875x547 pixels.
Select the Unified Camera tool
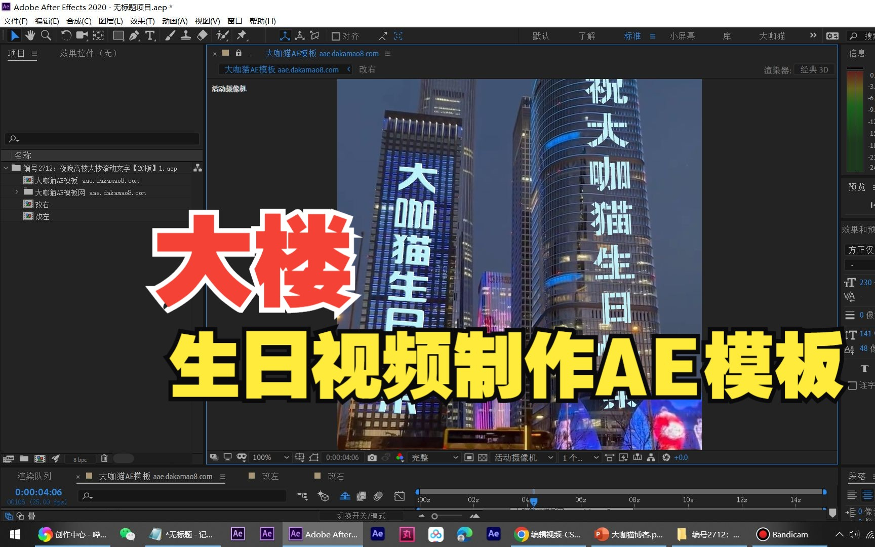pos(82,35)
